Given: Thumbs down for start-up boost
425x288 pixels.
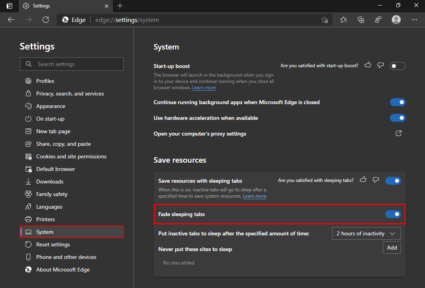Looking at the screenshot, I should (380, 65).
